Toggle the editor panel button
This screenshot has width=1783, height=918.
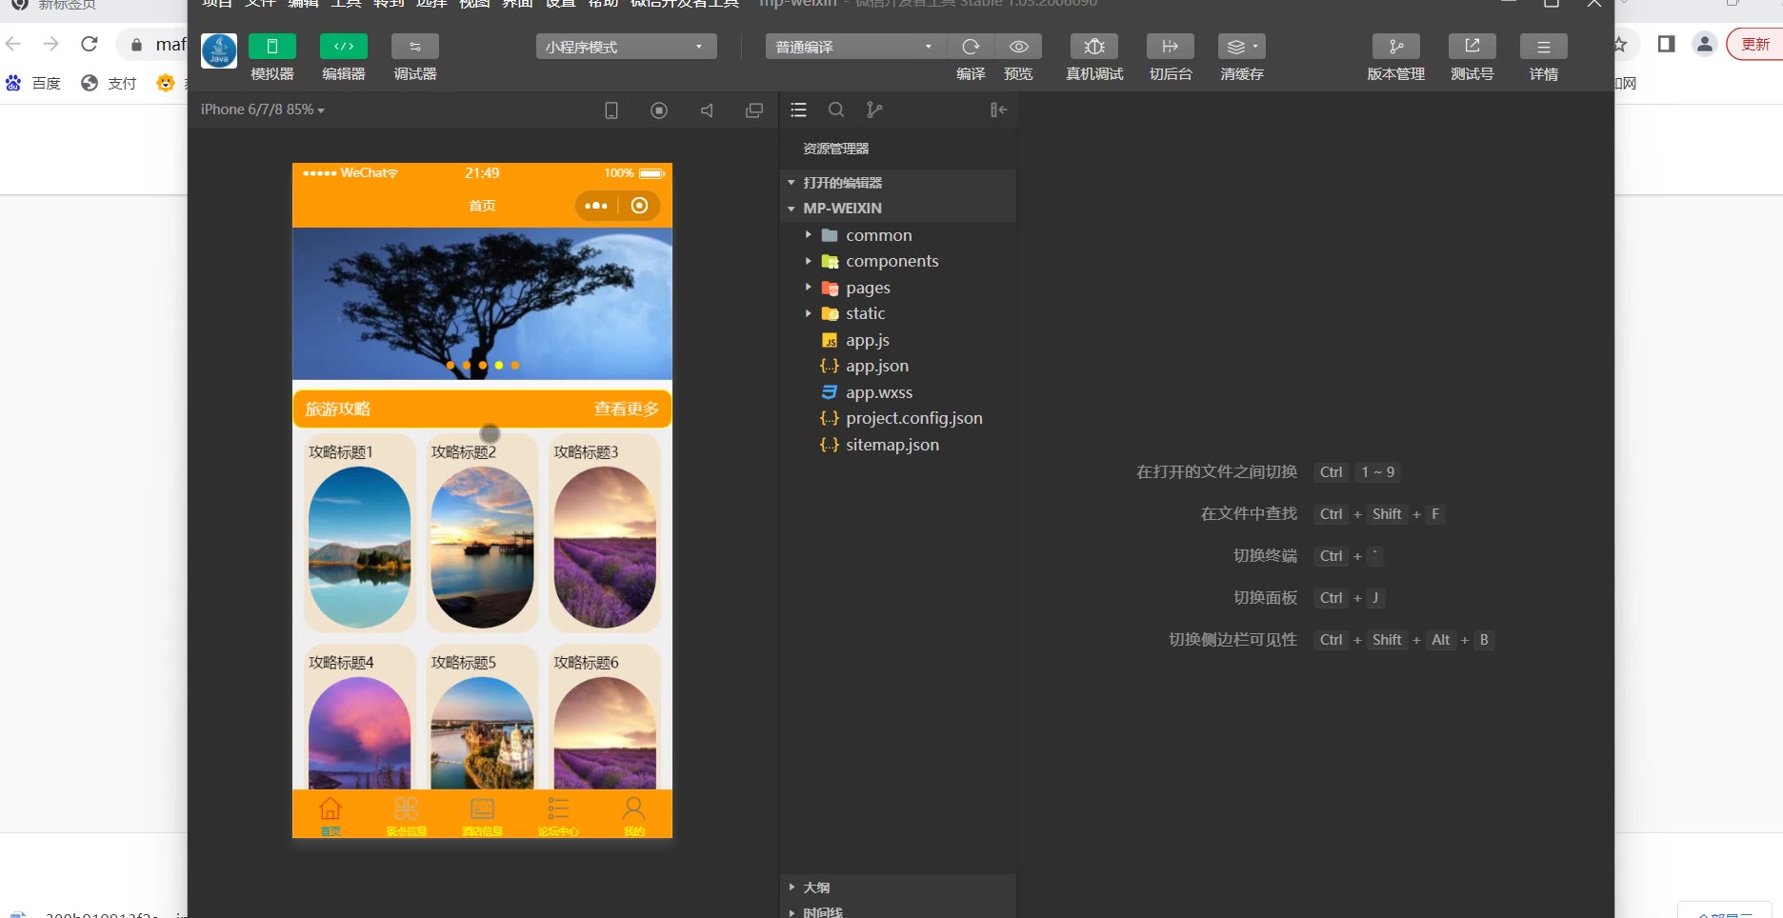point(344,47)
